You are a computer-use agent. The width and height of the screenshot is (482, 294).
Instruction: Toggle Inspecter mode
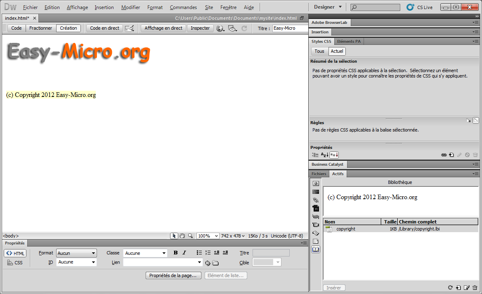coord(200,28)
